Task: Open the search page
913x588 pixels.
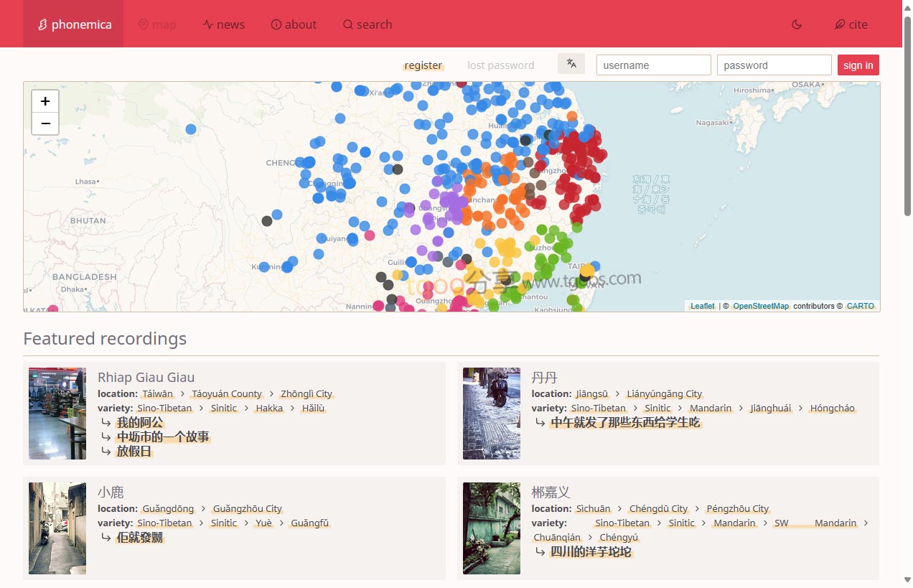Action: pyautogui.click(x=367, y=24)
